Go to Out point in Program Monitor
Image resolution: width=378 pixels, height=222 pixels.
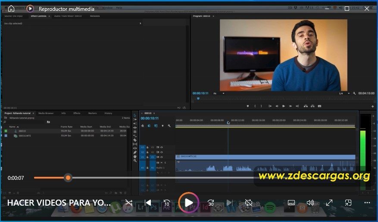[x=297, y=106]
